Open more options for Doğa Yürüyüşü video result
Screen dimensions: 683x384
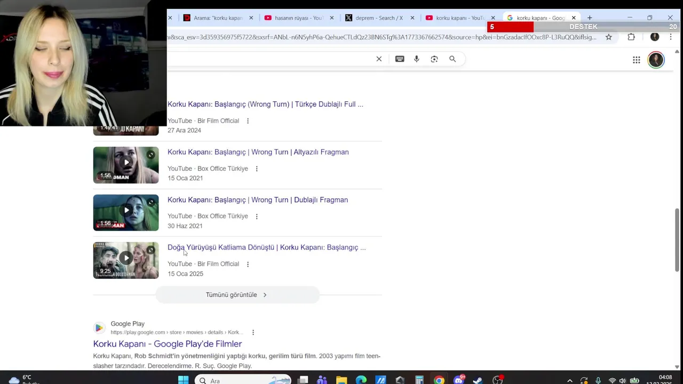(248, 264)
